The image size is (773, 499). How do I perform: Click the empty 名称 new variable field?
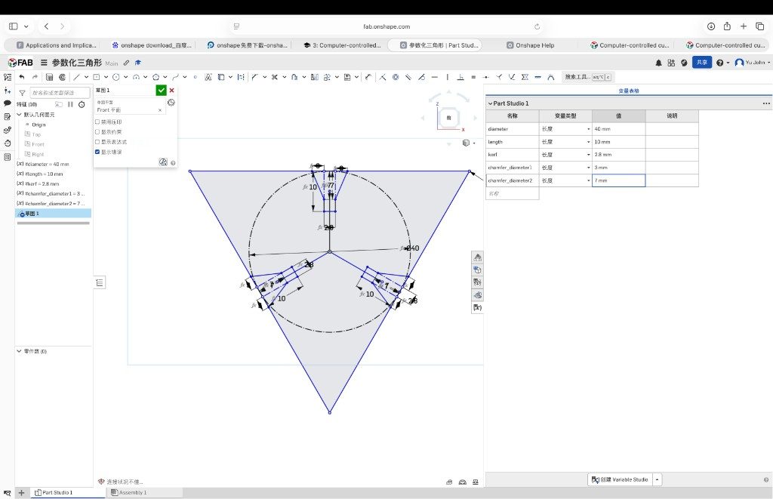click(513, 193)
